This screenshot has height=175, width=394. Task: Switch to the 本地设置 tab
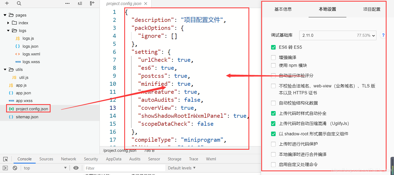tap(327, 9)
